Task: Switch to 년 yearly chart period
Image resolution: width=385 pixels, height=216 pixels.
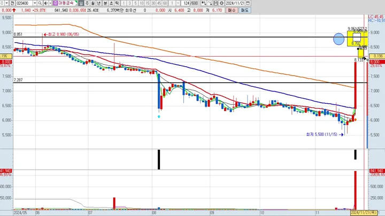Action: pyautogui.click(x=99, y=3)
